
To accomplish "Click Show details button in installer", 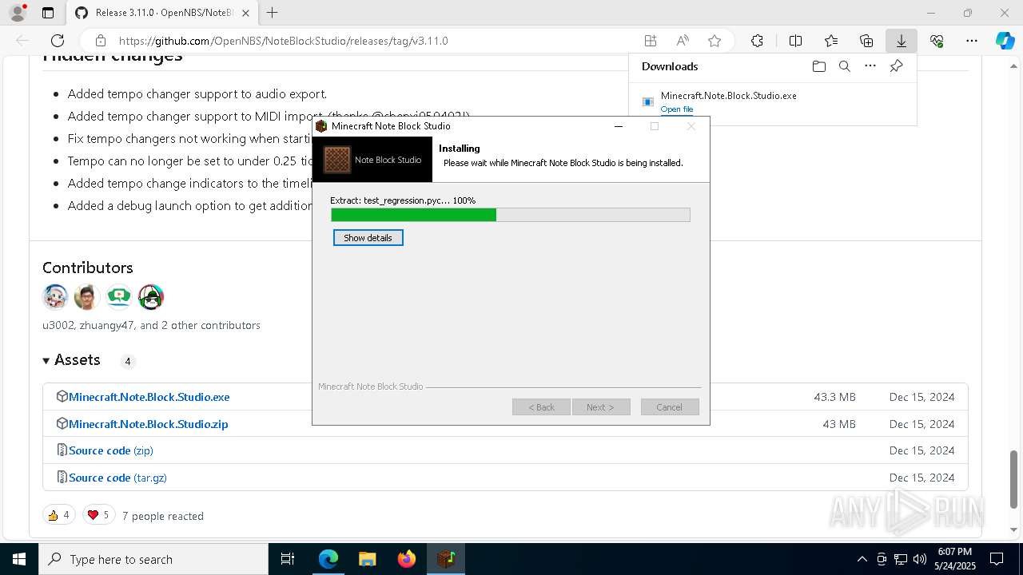I will coord(368,238).
